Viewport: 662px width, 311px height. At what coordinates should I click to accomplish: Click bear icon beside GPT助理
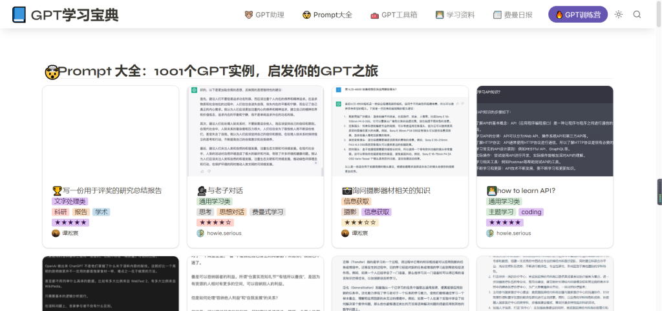click(x=249, y=15)
